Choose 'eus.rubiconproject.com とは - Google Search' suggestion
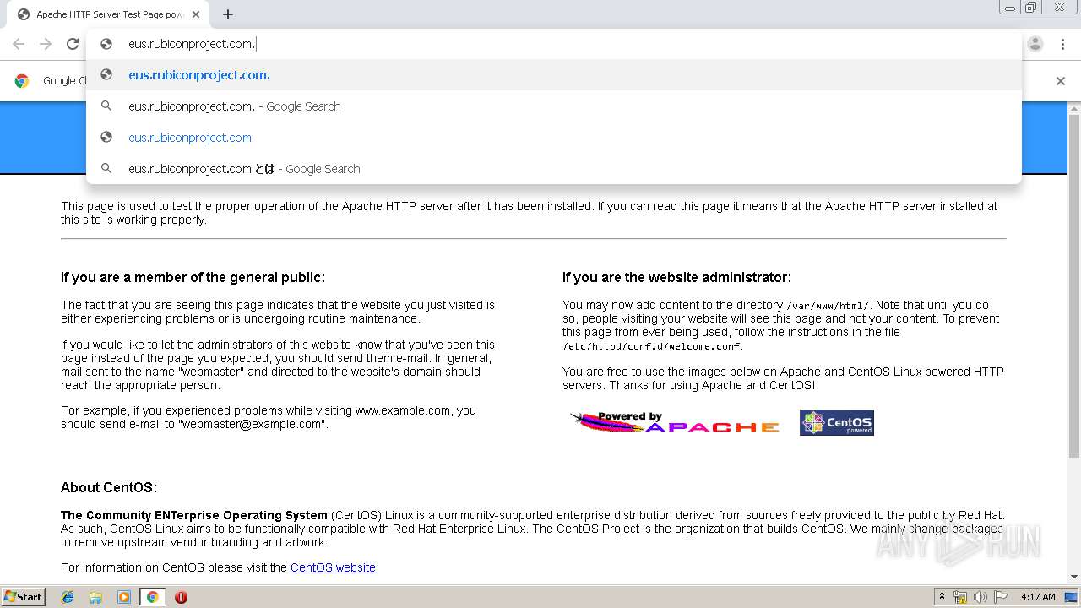The height and width of the screenshot is (608, 1081). click(554, 169)
